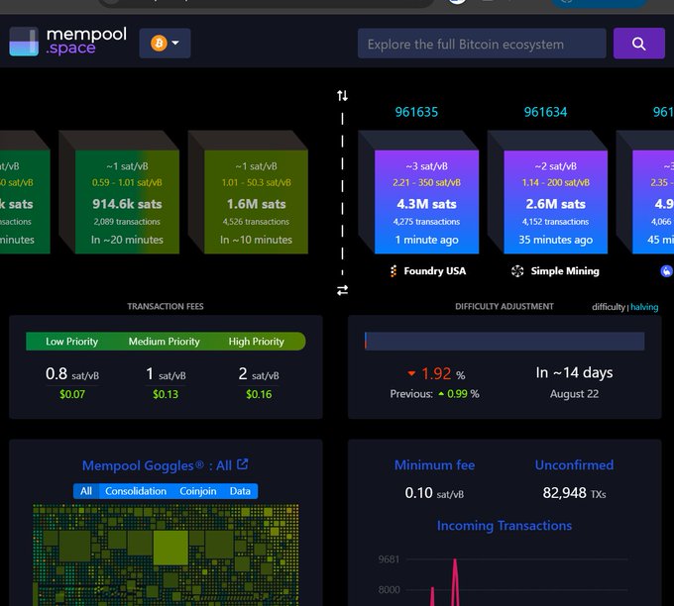The image size is (674, 606).
Task: Switch to the halving view link
Action: coord(644,307)
